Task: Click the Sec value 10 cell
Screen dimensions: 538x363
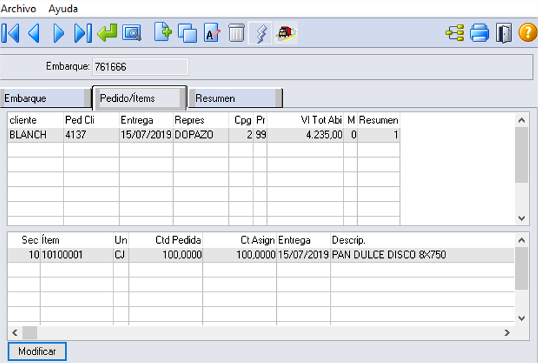Action: click(24, 255)
